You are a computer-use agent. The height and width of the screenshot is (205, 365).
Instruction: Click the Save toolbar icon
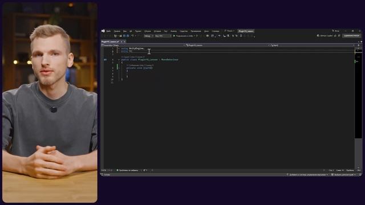124,36
